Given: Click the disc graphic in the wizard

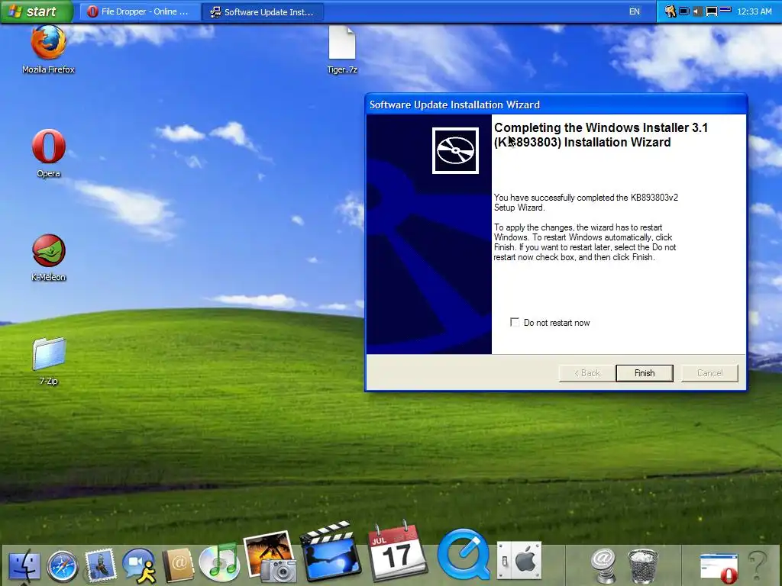Looking at the screenshot, I should point(455,150).
